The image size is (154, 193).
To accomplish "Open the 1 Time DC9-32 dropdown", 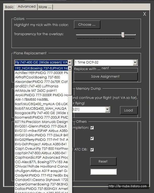I will tap(135, 62).
